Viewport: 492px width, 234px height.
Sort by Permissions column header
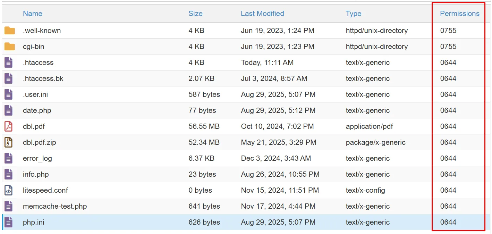point(459,14)
